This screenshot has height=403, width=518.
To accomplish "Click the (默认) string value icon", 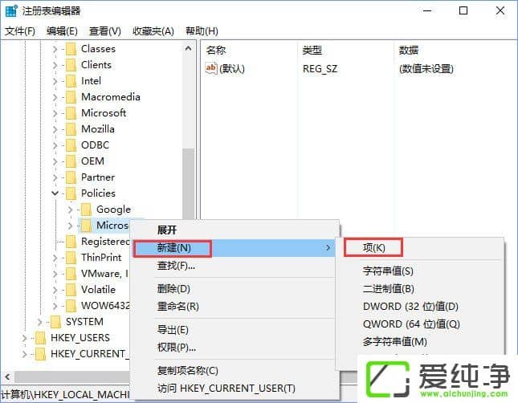I will (212, 69).
